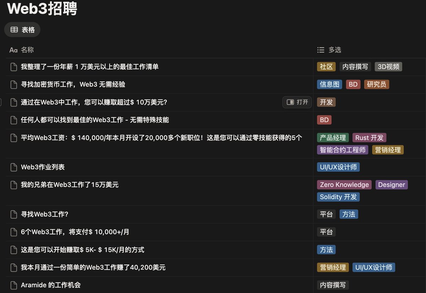Select the 社区 tag on the first row
This screenshot has height=293, width=426.
tap(326, 66)
